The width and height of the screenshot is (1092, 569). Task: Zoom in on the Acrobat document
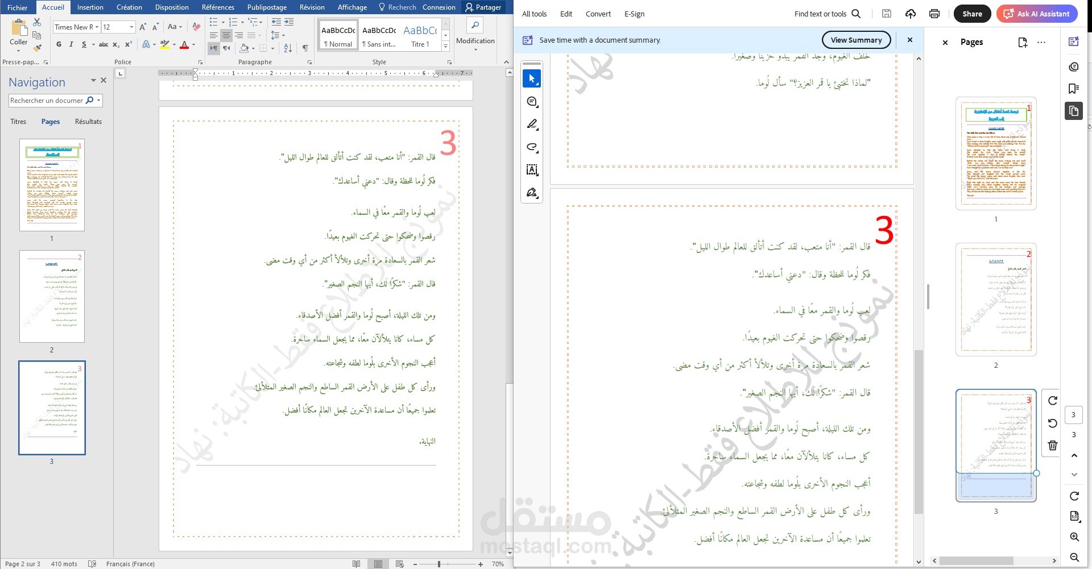coord(1074,537)
